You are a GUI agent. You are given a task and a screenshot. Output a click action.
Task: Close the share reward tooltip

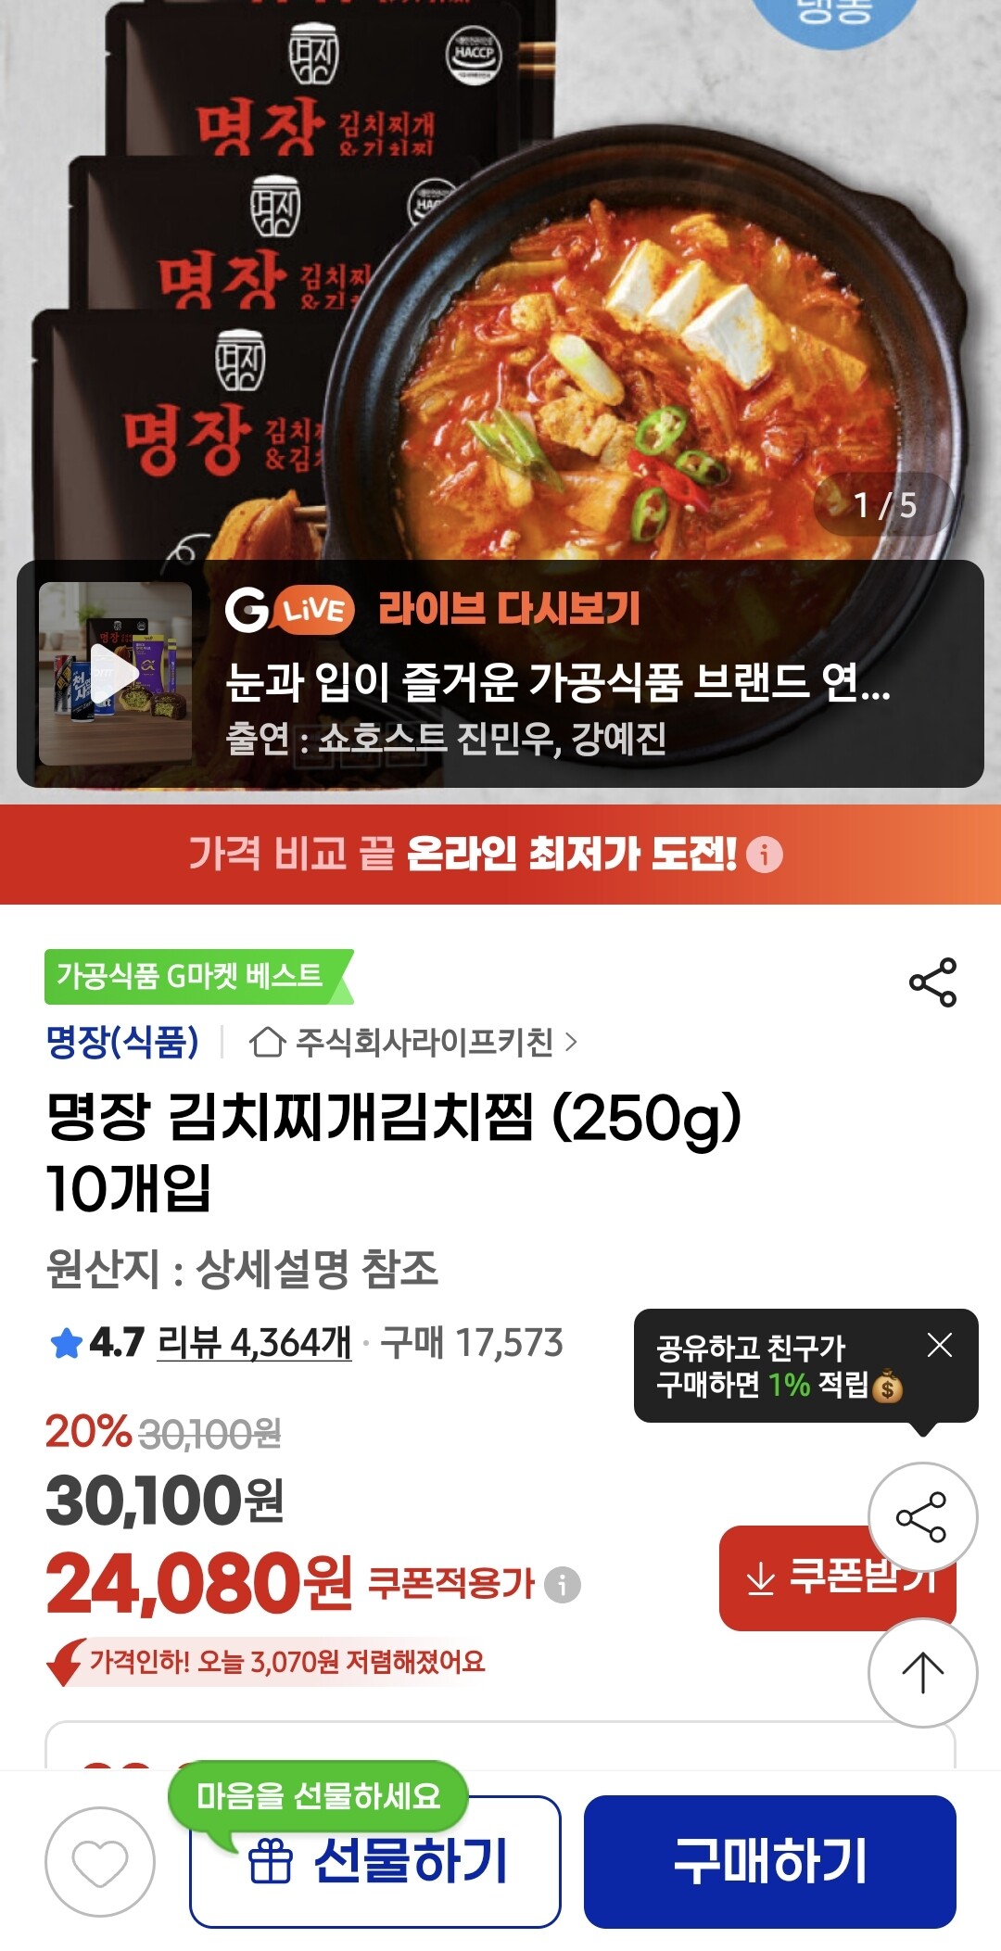click(x=940, y=1345)
